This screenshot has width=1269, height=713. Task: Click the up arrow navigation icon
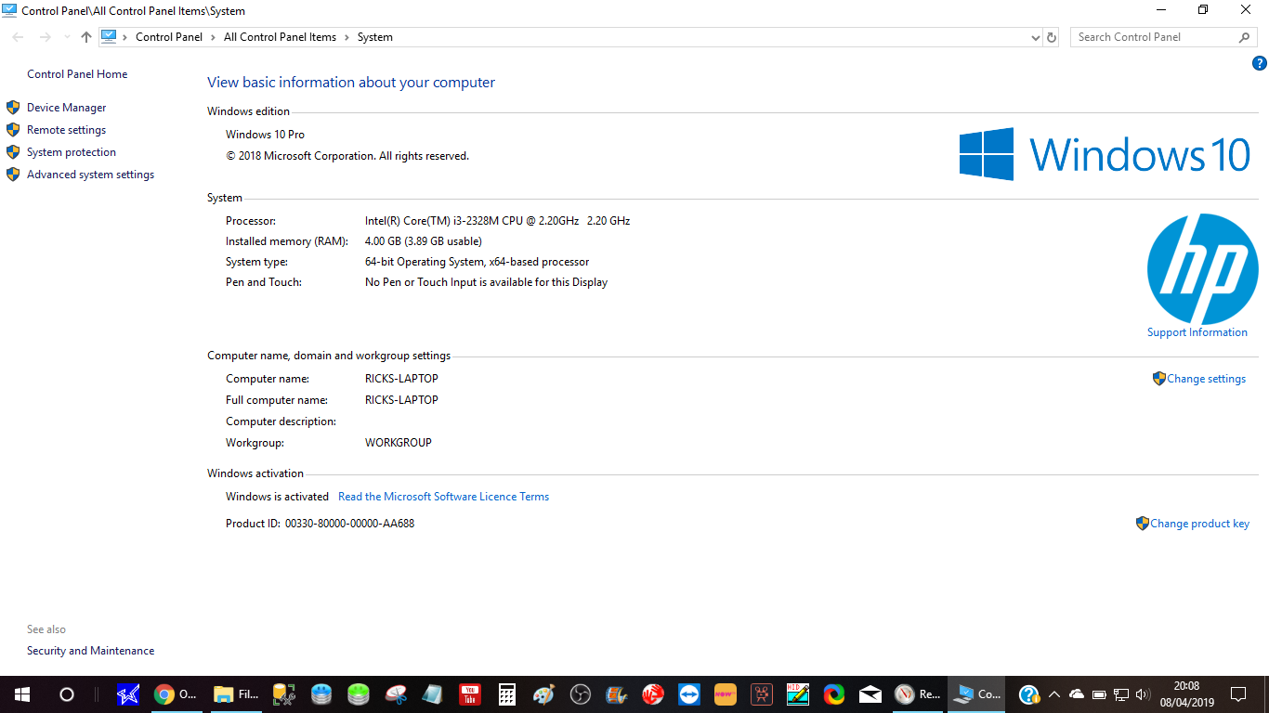(x=86, y=37)
